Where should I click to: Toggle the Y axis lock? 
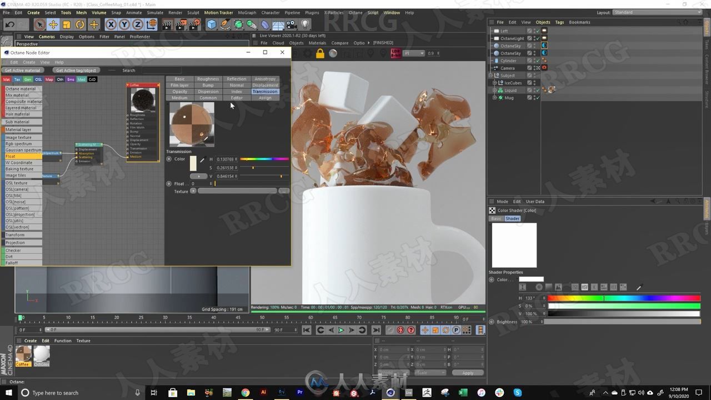pyautogui.click(x=124, y=24)
